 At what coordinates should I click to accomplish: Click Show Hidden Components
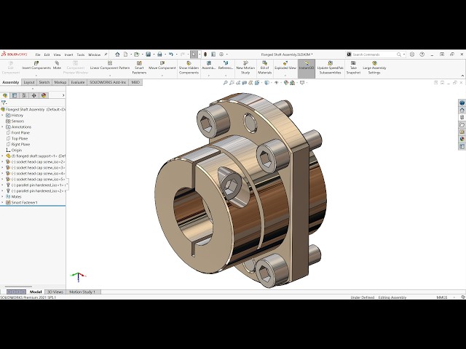coord(189,68)
